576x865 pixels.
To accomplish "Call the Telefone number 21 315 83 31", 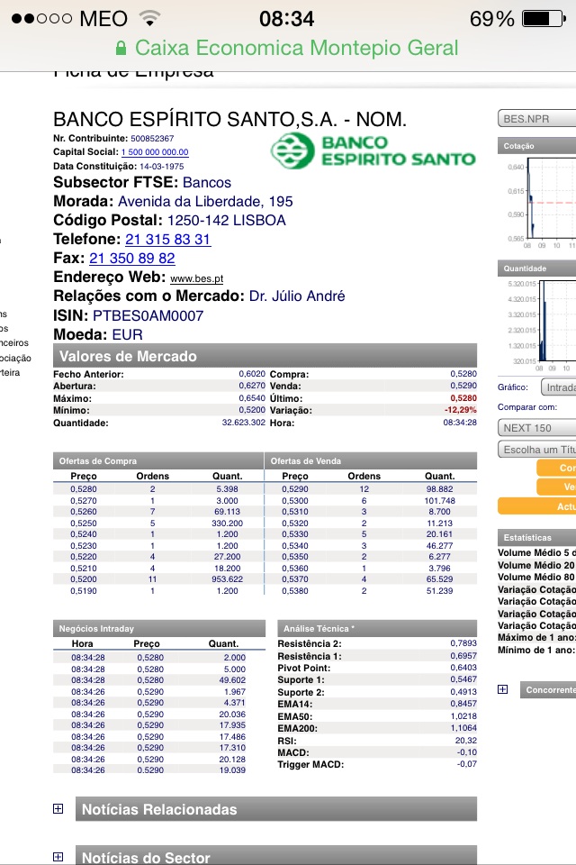I will click(167, 240).
